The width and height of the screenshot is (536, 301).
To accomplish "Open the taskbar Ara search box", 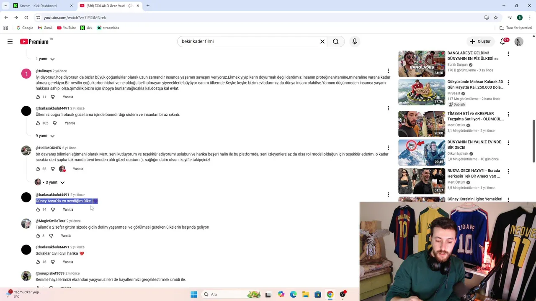I will (x=231, y=294).
